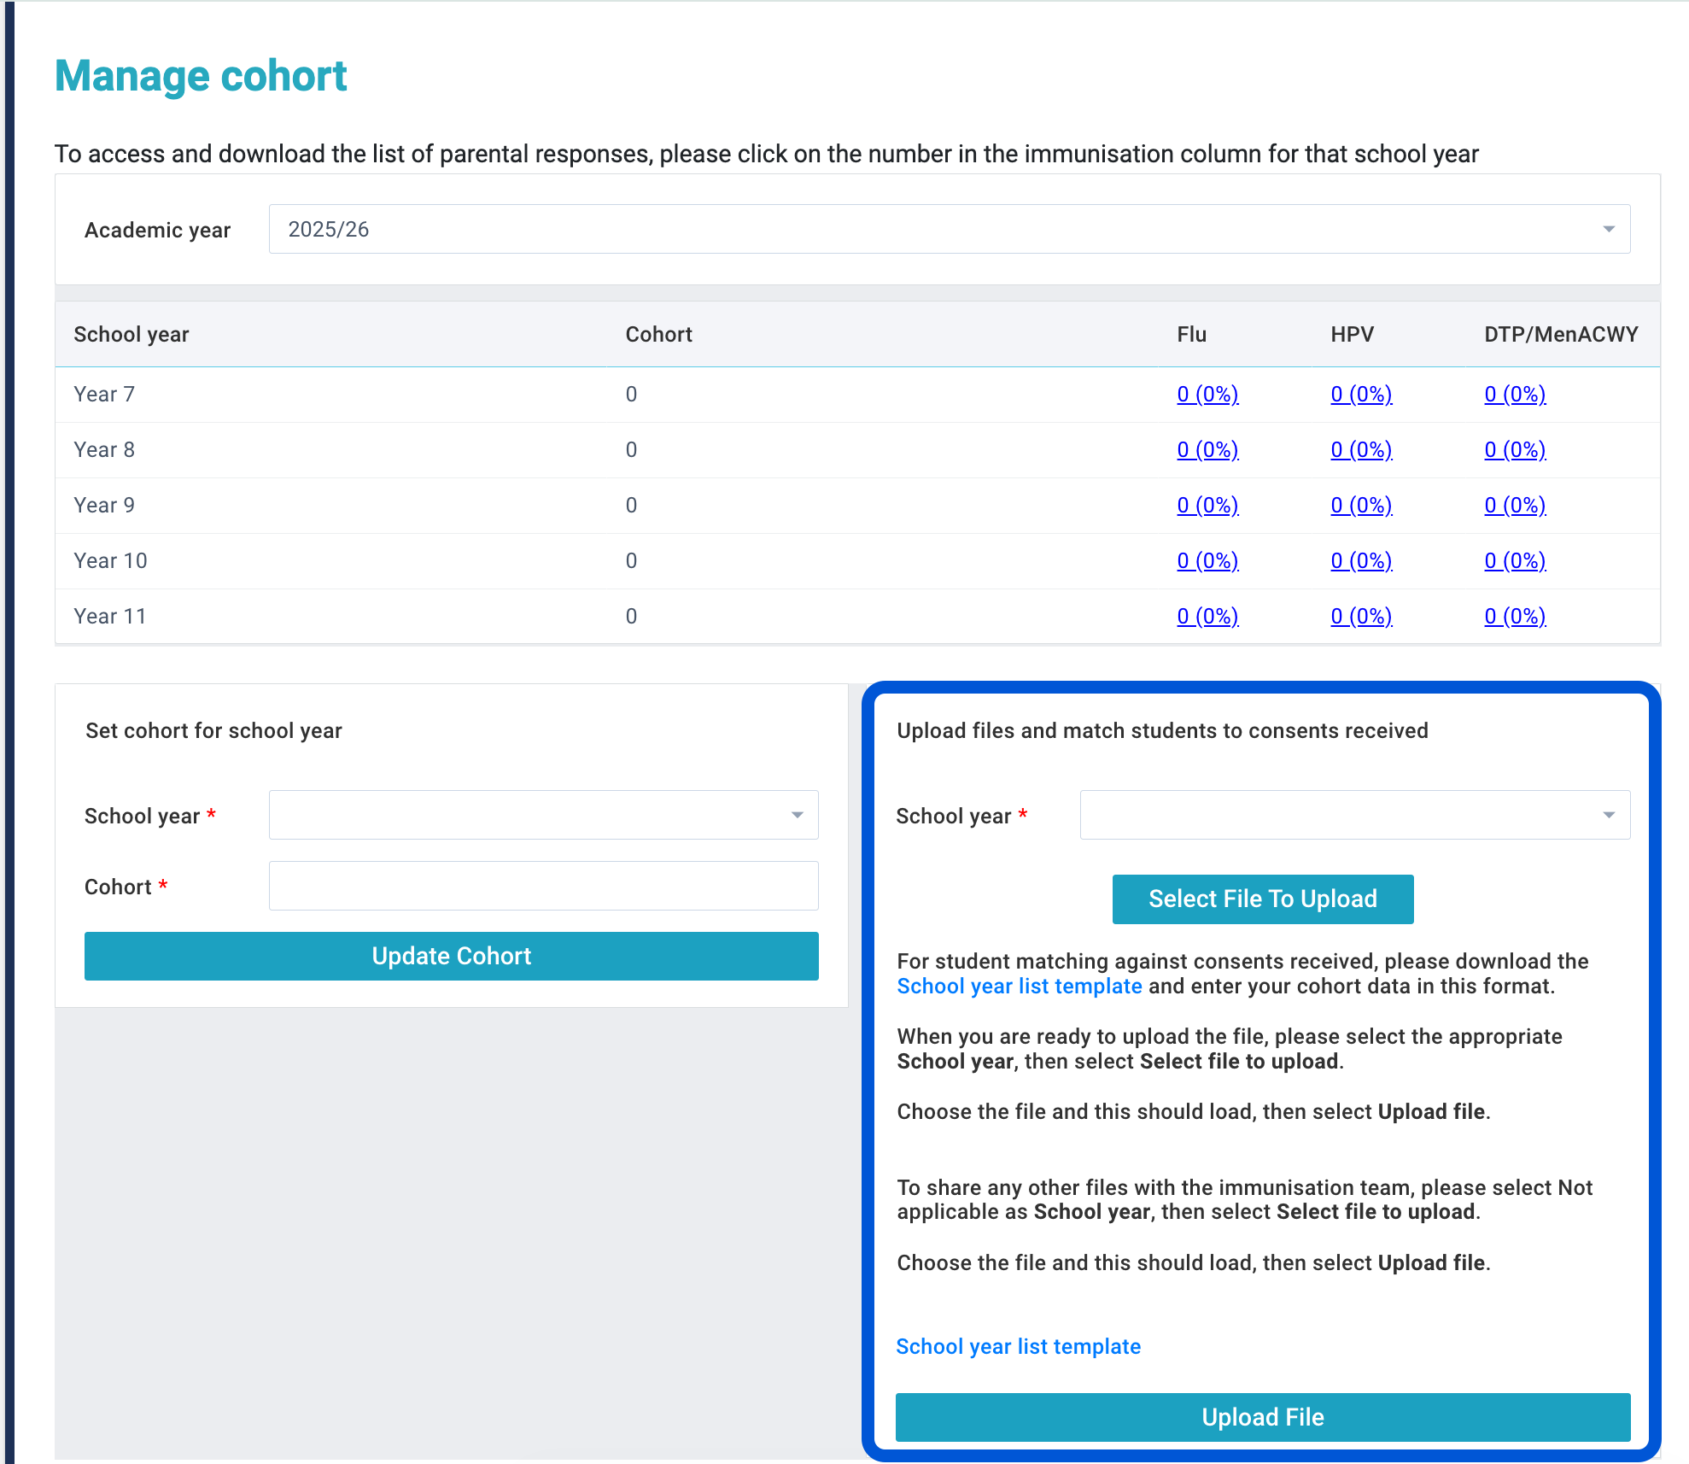1689x1464 pixels.
Task: Click the Cohort number input field
Action: (x=543, y=886)
